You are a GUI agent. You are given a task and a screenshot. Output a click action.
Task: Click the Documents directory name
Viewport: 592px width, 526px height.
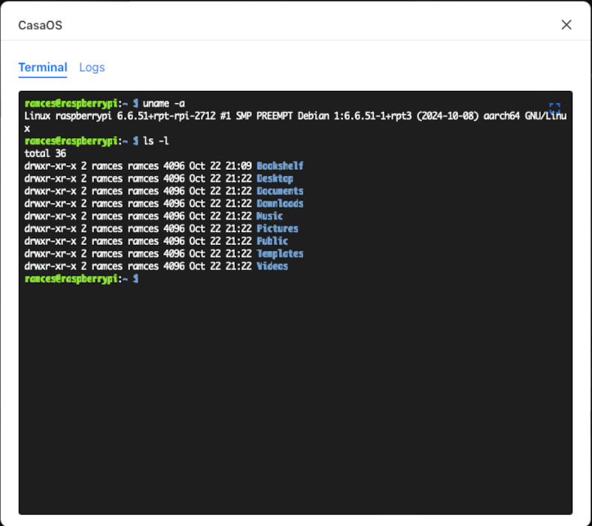[x=280, y=191]
